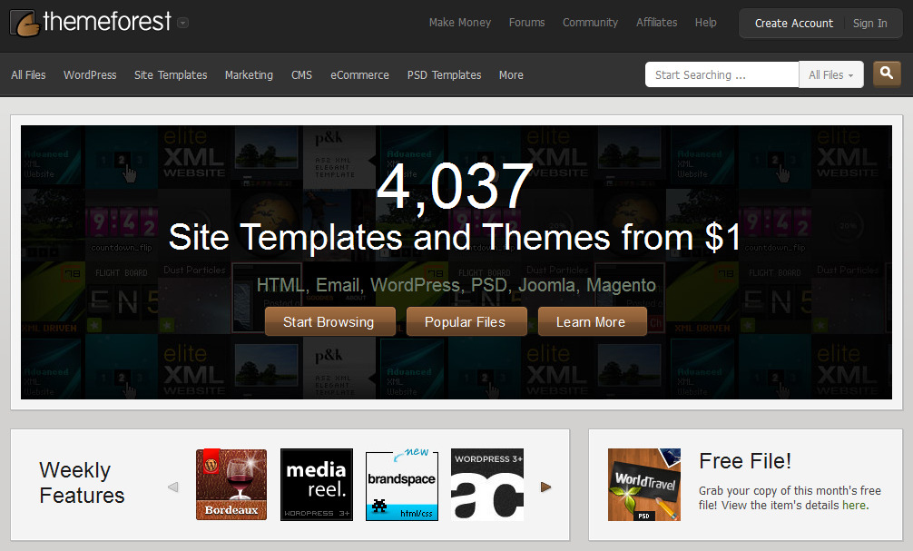
Task: Visit the Affiliates page
Action: click(x=656, y=23)
